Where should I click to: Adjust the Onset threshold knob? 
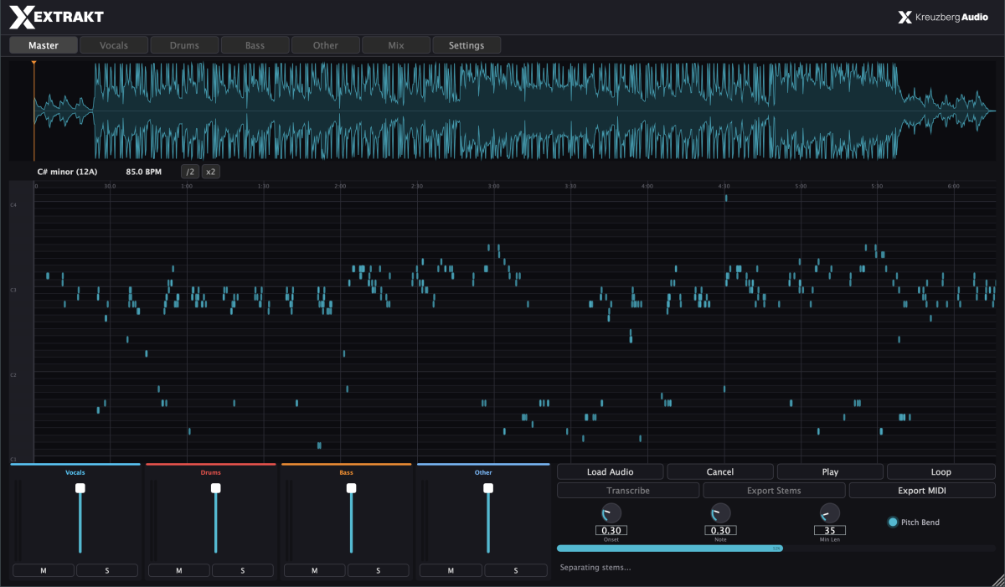611,513
